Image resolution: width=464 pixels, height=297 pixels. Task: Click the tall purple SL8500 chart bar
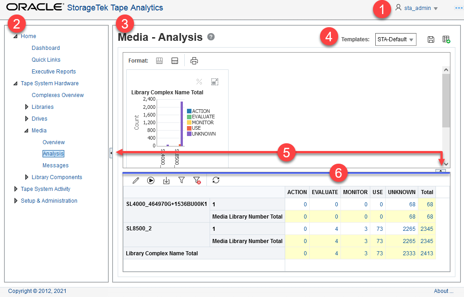182,124
